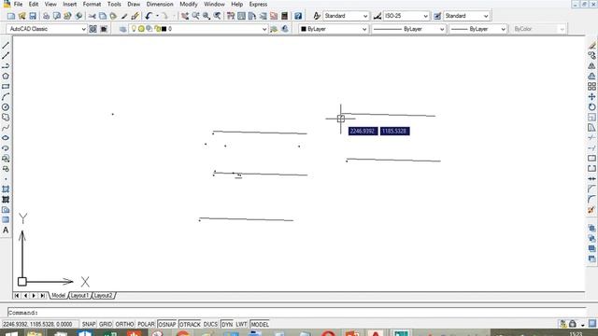Select the Arc draw tool

(x=6, y=97)
